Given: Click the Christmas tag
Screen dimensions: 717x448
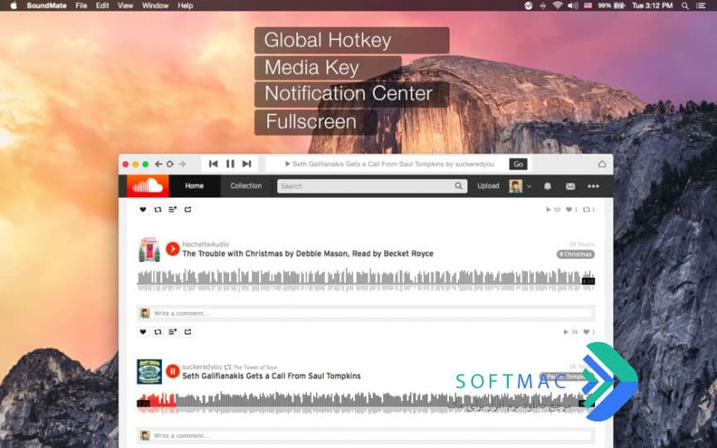Looking at the screenshot, I should pos(576,254).
